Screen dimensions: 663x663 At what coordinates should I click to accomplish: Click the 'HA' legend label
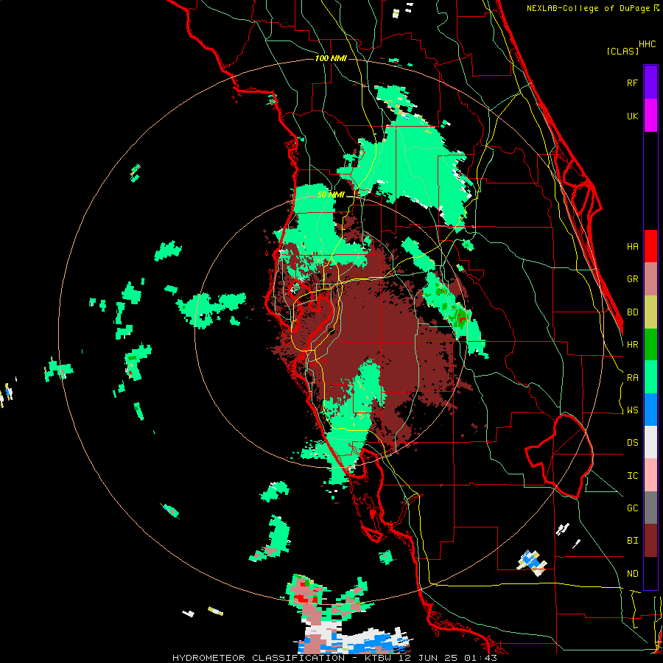(632, 247)
